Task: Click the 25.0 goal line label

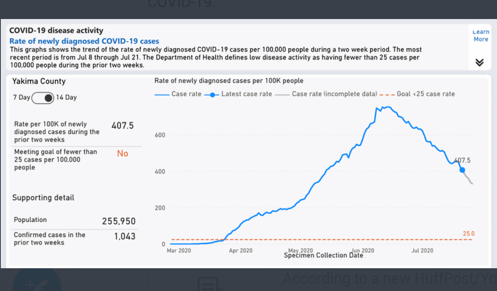Action: pos(468,234)
